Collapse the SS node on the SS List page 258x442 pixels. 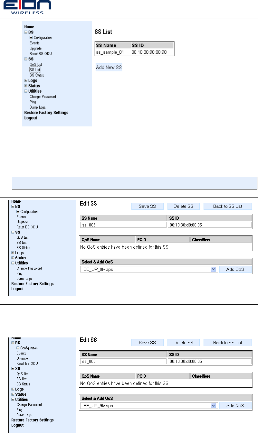(26, 59)
